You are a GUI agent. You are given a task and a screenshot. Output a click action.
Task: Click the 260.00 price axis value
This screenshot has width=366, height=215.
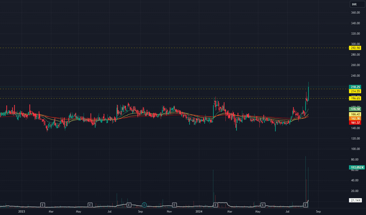coord(355,65)
